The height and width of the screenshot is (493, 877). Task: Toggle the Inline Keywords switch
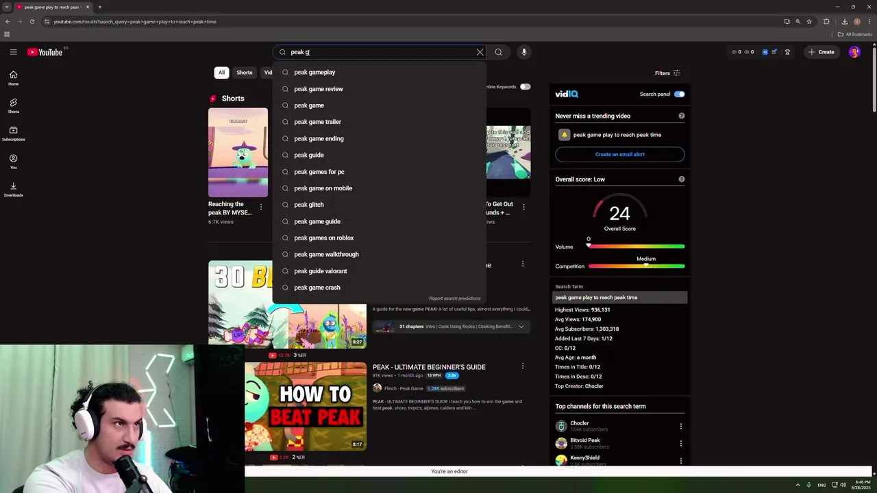(x=525, y=87)
